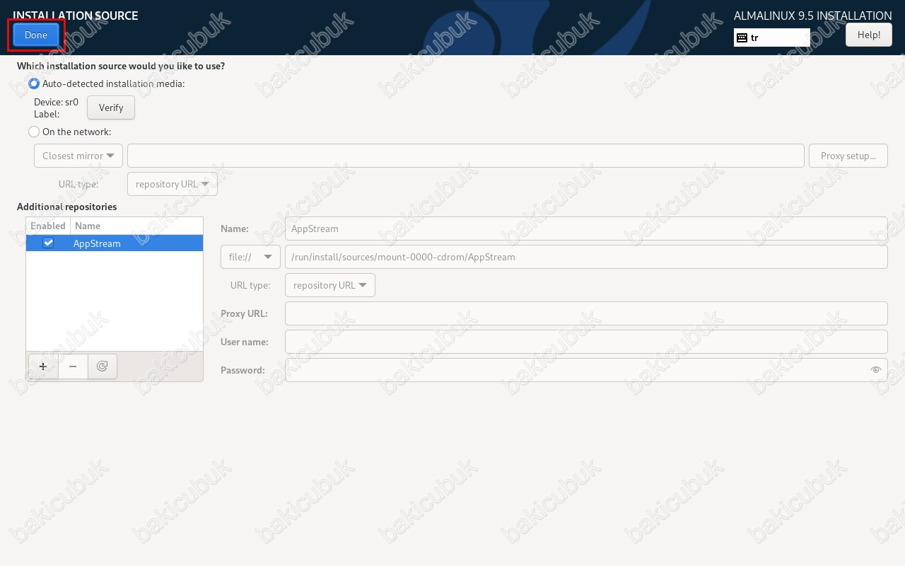Sort by Name column header
Viewport: 905px width, 566px height.
pyautogui.click(x=136, y=226)
